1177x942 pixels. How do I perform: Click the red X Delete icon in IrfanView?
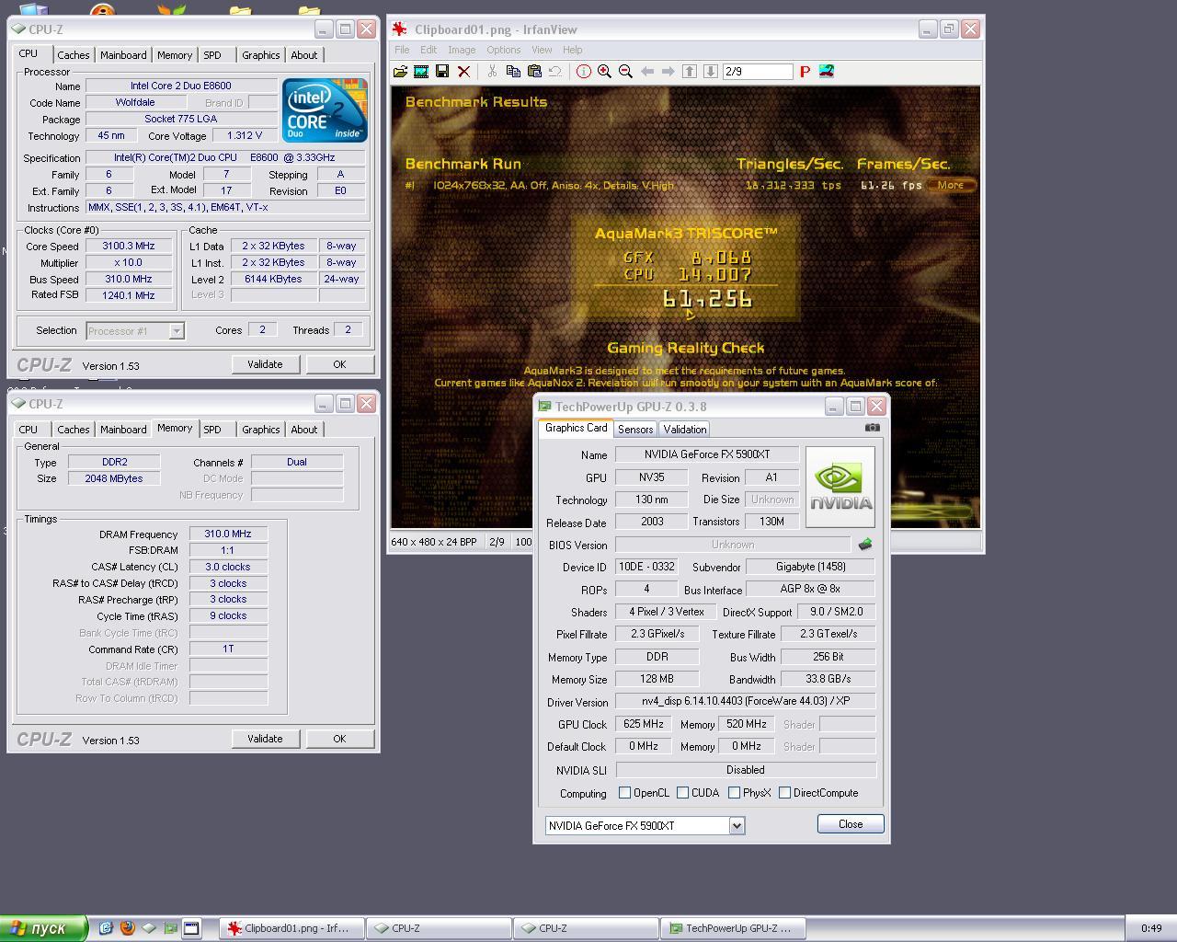point(463,72)
